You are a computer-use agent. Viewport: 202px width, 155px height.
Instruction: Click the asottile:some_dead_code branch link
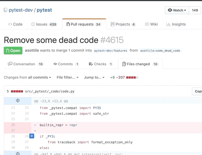(160, 51)
